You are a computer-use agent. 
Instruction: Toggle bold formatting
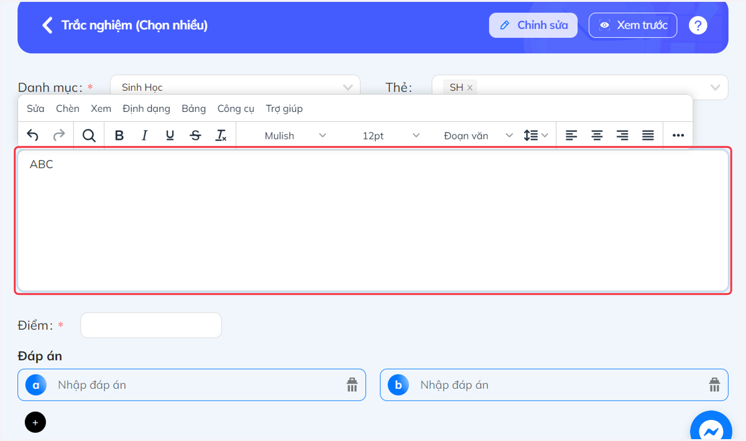(119, 136)
